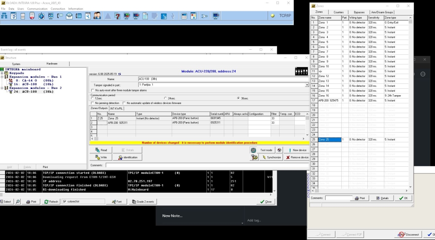This screenshot has width=435, height=240.
Task: Click the magnifier search icon in event log
Action: [18, 202]
